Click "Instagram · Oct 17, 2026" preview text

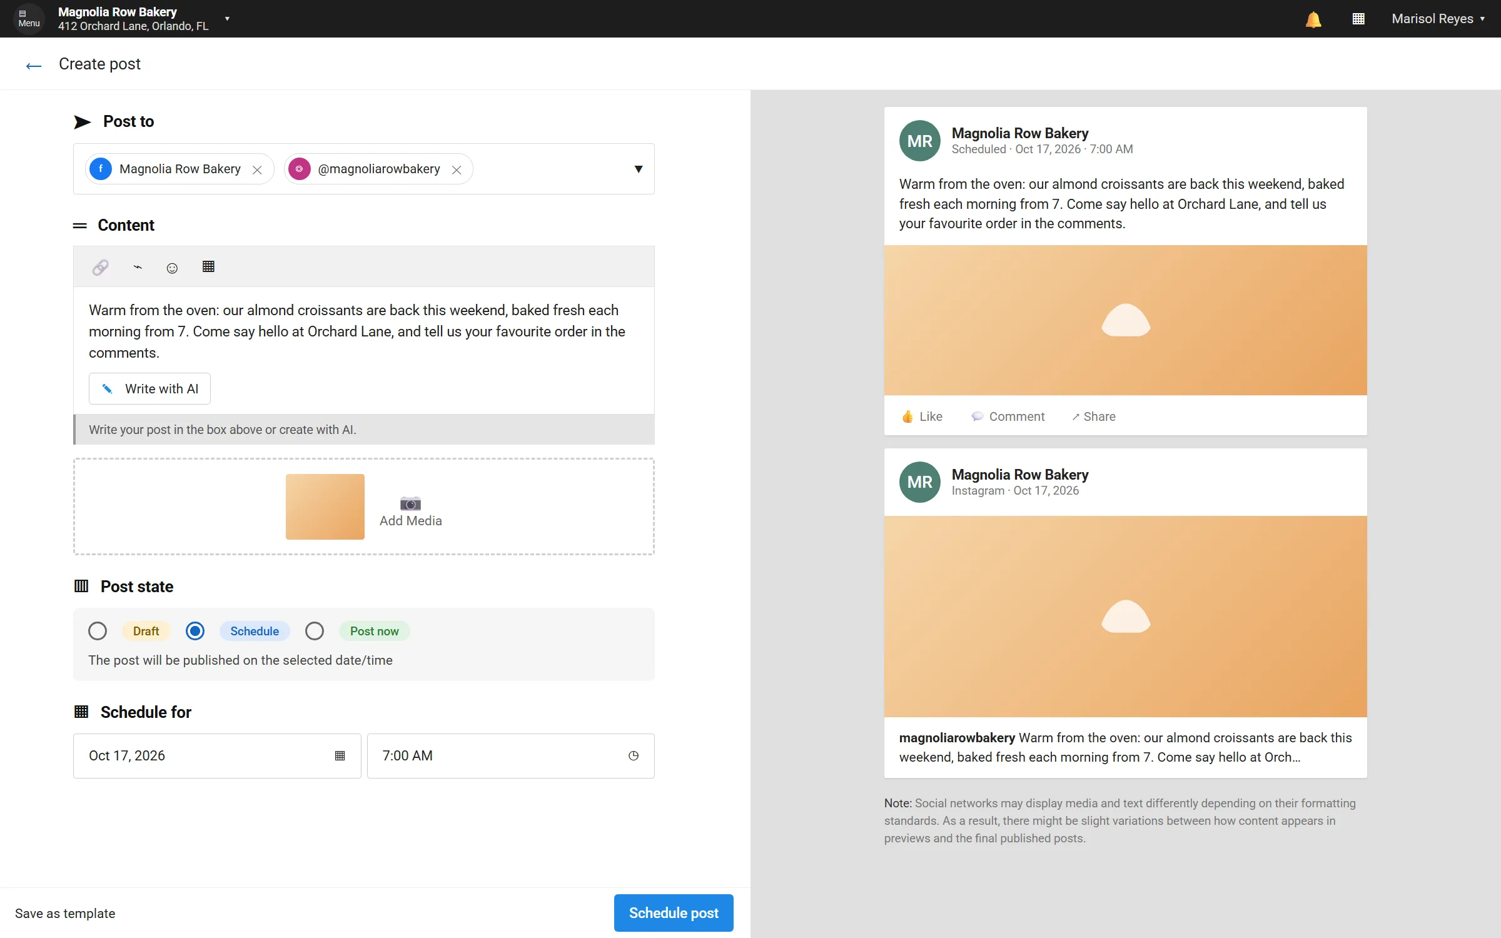(x=1015, y=491)
